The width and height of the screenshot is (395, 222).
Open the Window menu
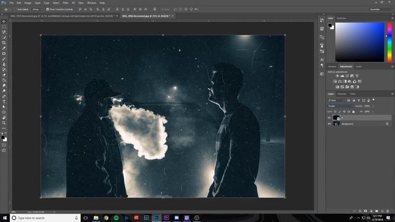(x=91, y=2)
